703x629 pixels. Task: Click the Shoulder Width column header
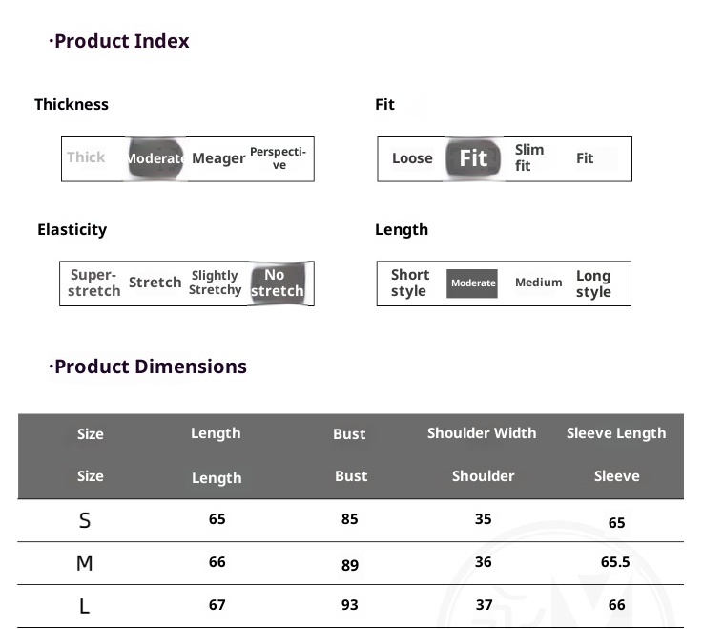(482, 433)
